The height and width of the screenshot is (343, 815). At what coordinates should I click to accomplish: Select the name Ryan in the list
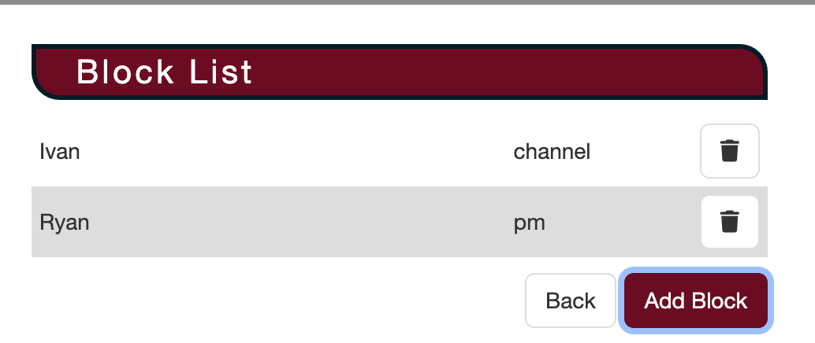pos(64,223)
